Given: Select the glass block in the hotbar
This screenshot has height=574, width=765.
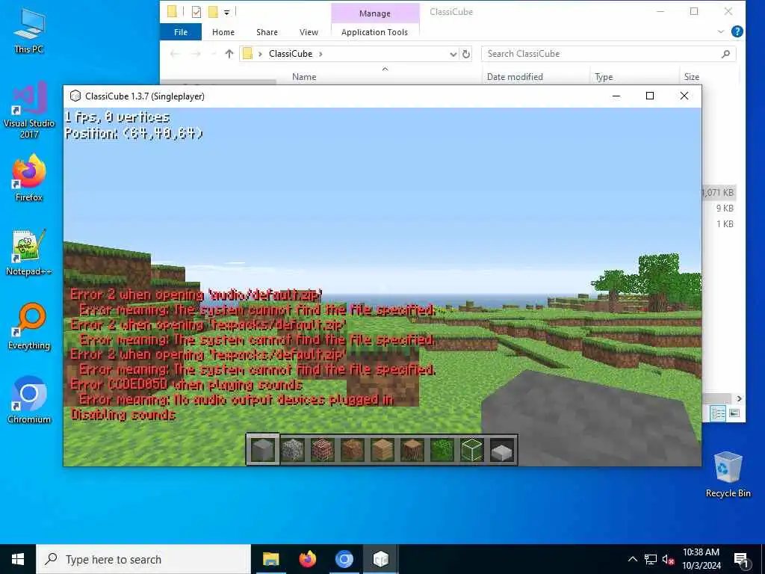Looking at the screenshot, I should tap(472, 449).
